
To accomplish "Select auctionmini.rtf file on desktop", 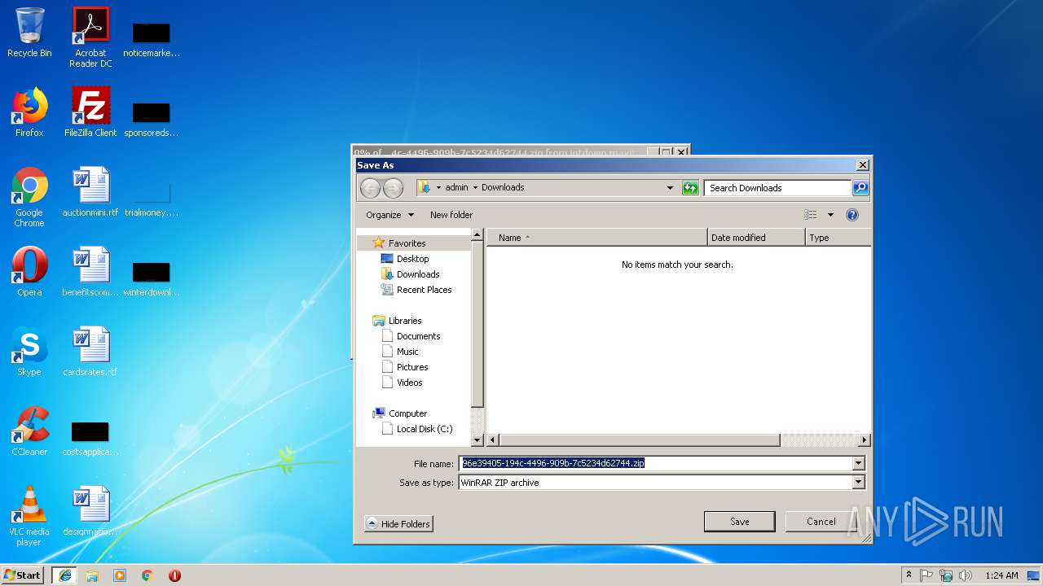I will tap(90, 192).
